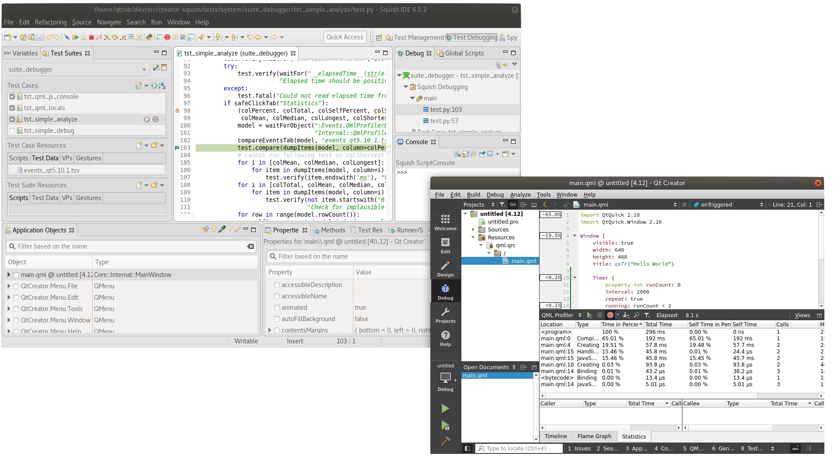Click the QML Profiler red recording button

pos(610,315)
